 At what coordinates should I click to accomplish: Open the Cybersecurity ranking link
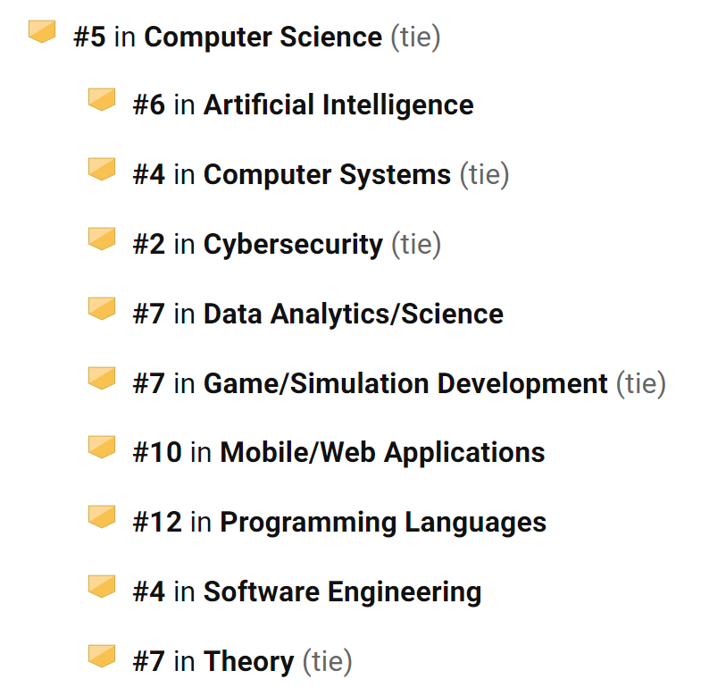[293, 244]
